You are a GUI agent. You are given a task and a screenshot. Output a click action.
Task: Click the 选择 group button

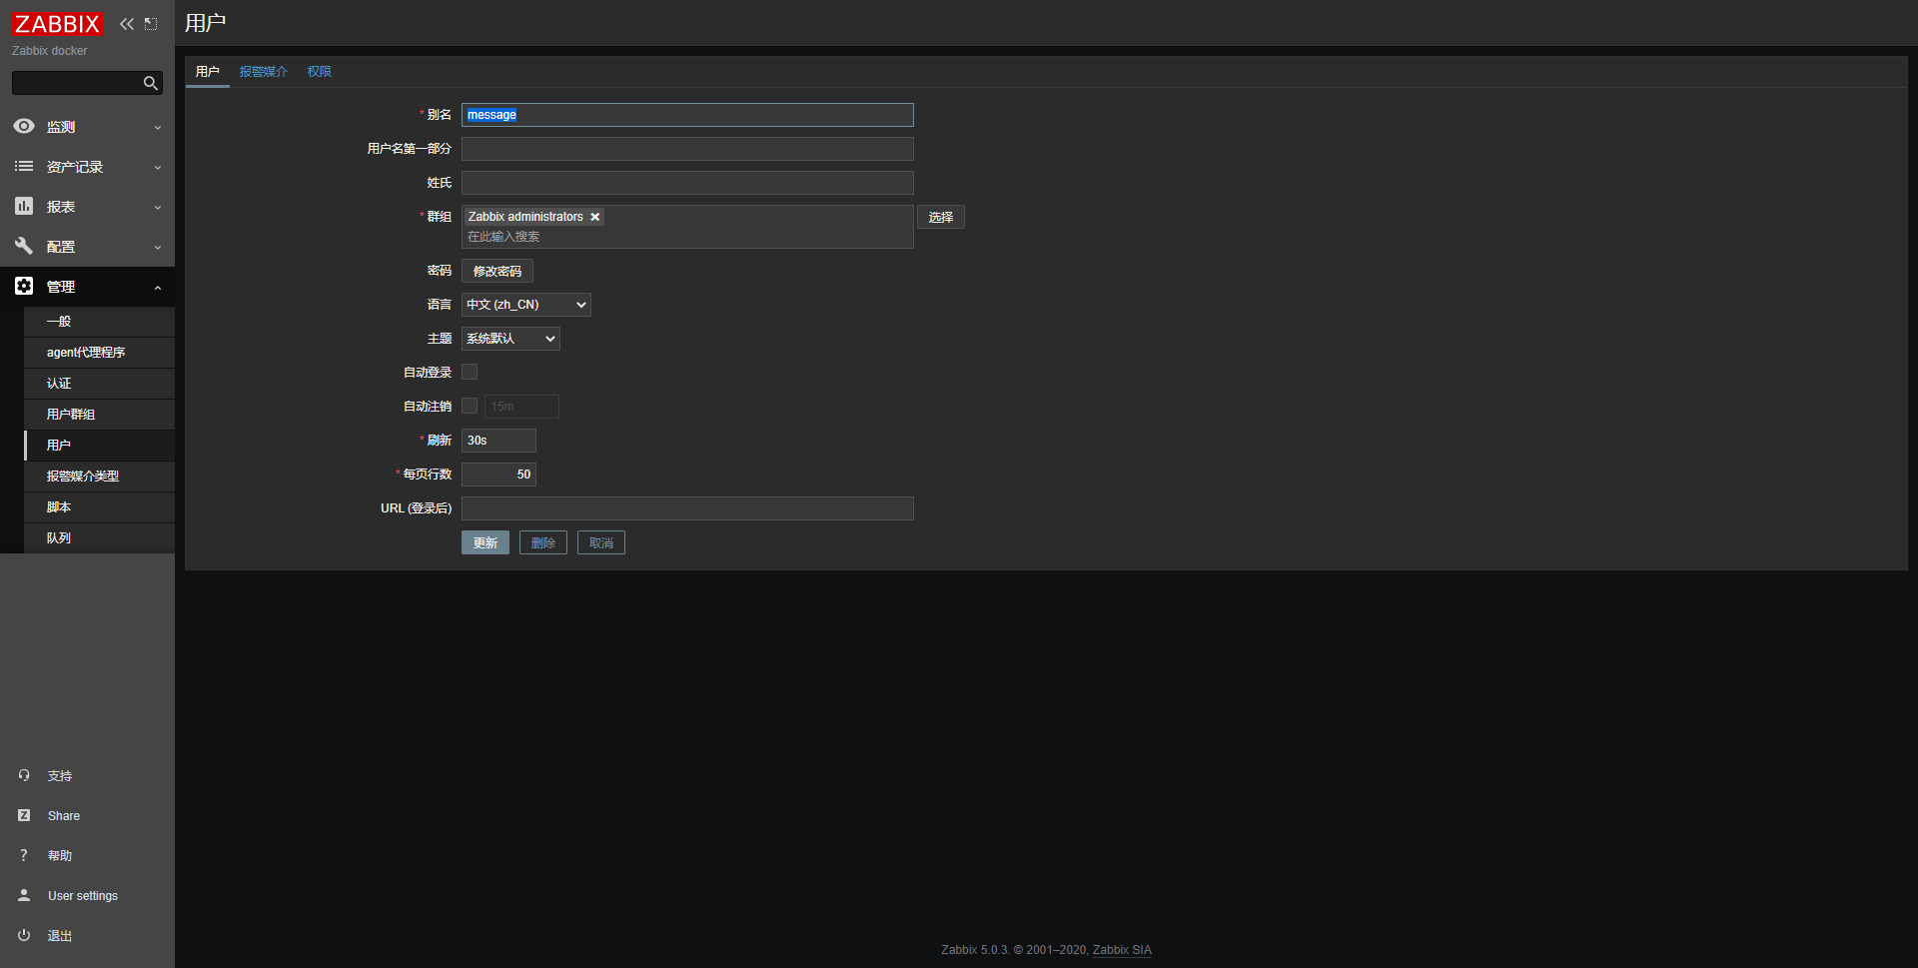tap(941, 217)
